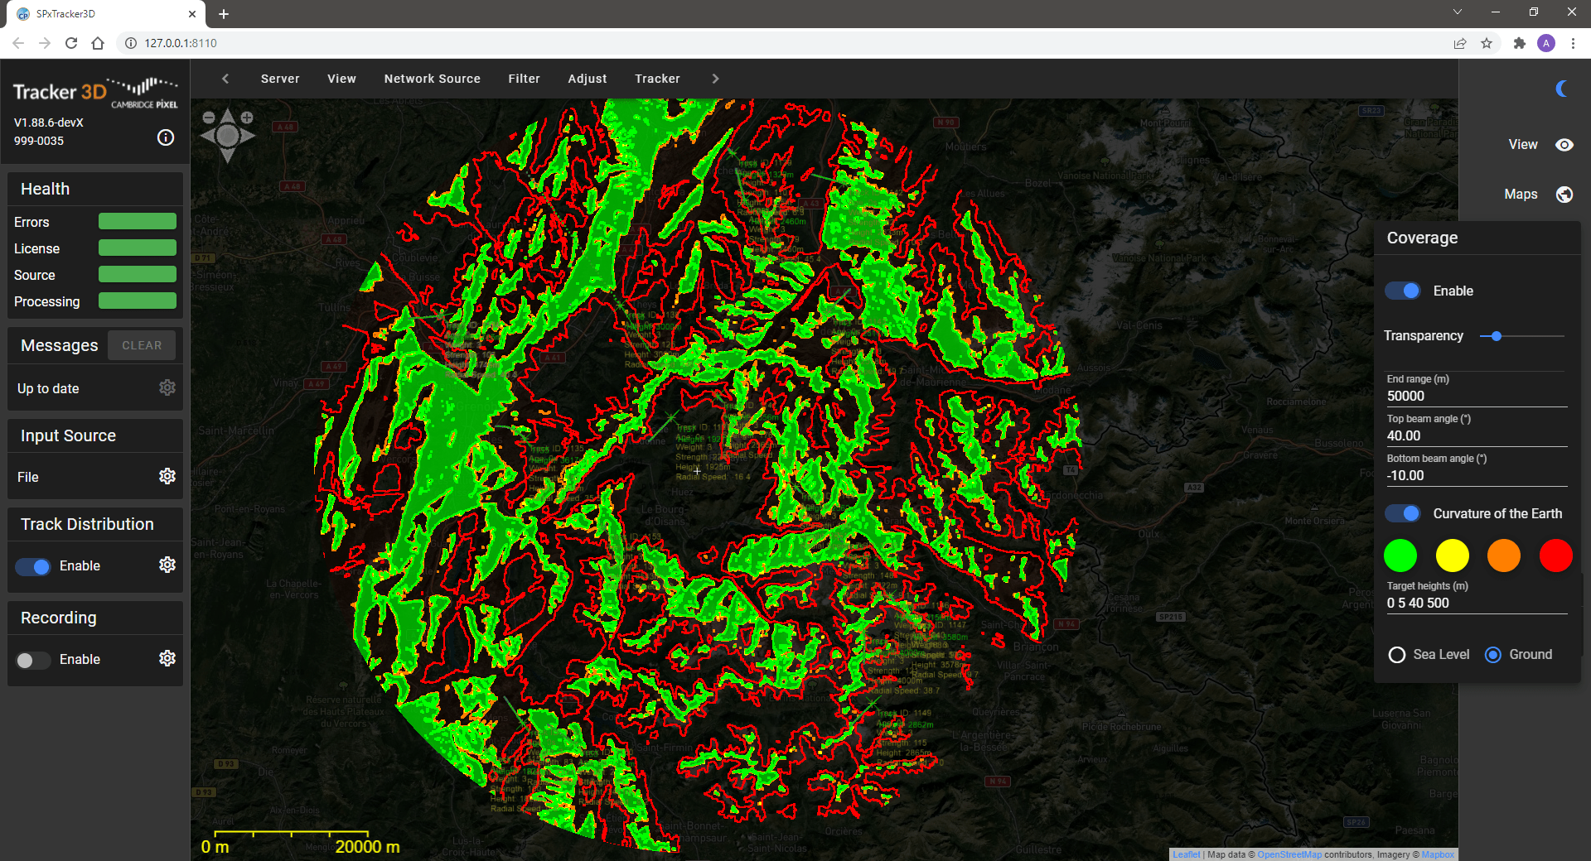Toggle the View eye icon
This screenshot has height=861, width=1591.
(x=1564, y=145)
